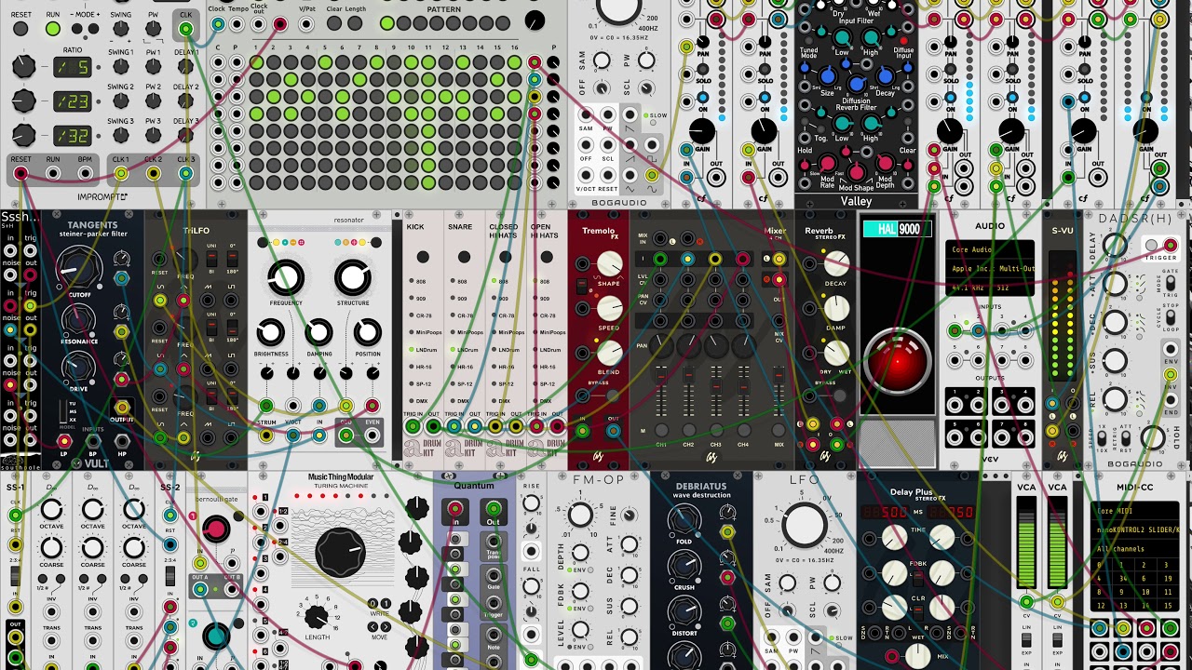This screenshot has height=670, width=1192.
Task: Mute CH4 on the 4-channel Mixer
Action: tap(743, 431)
